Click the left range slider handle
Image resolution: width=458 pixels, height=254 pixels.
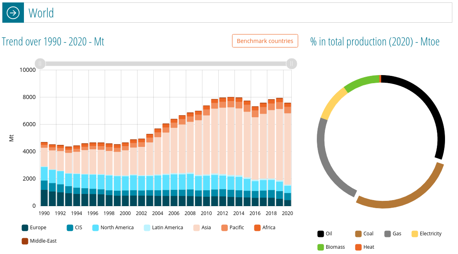point(40,63)
